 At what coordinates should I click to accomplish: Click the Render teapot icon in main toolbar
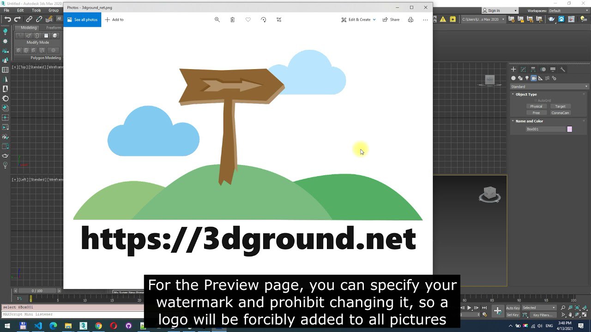551,19
